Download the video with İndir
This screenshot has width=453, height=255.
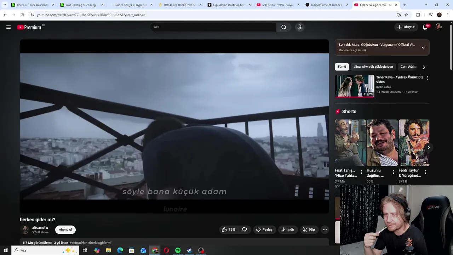click(288, 229)
